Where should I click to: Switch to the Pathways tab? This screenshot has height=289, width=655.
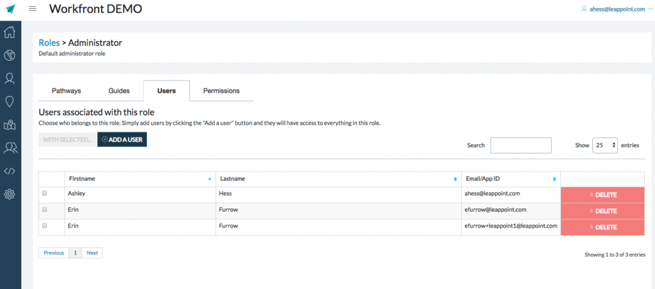pyautogui.click(x=67, y=91)
